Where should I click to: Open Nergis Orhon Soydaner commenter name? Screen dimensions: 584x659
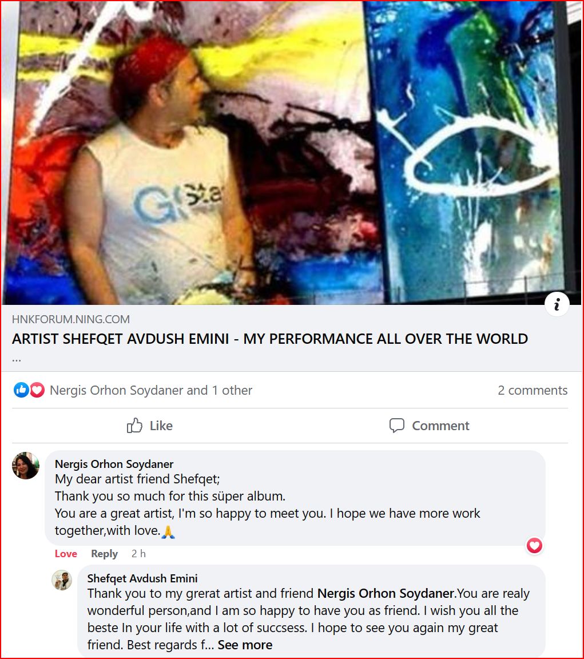tap(114, 464)
